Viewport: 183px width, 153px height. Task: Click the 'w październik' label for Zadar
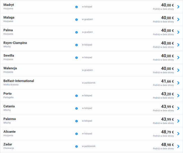tap(89, 146)
